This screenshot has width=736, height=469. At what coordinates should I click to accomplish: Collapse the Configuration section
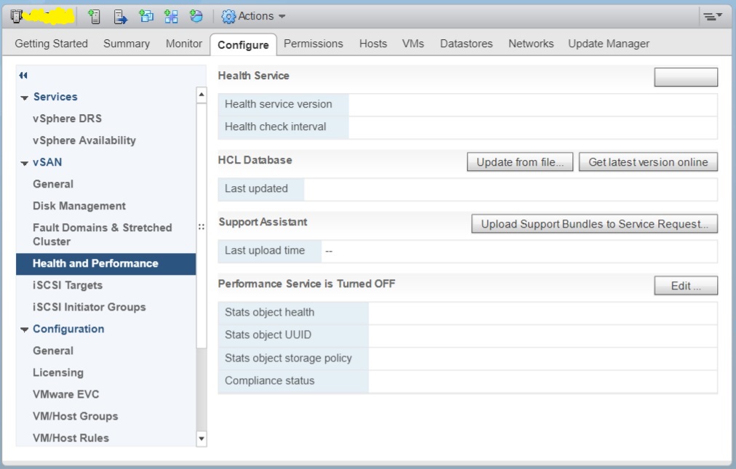tap(23, 329)
